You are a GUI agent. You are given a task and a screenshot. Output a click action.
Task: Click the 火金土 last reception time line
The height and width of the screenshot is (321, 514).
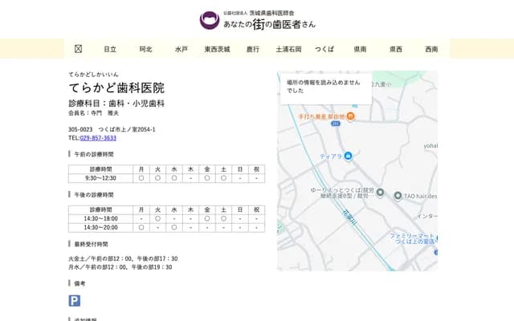123,258
